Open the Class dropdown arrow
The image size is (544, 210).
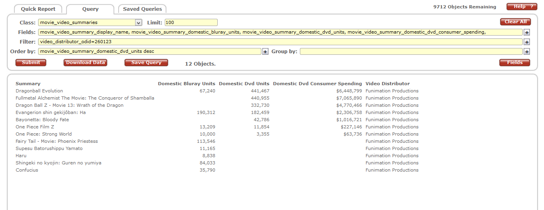(x=138, y=23)
